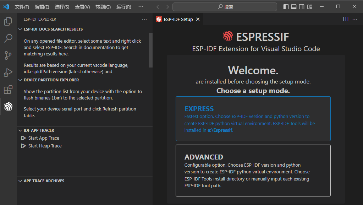Show more menus with the title bar ellipsis
This screenshot has height=205, width=363.
pyautogui.click(x=141, y=7)
